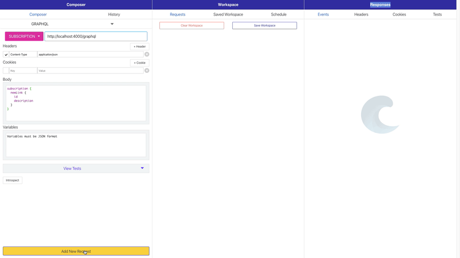This screenshot has height=258, width=460.
Task: Click the highlighted Responses panel header
Action: [380, 5]
